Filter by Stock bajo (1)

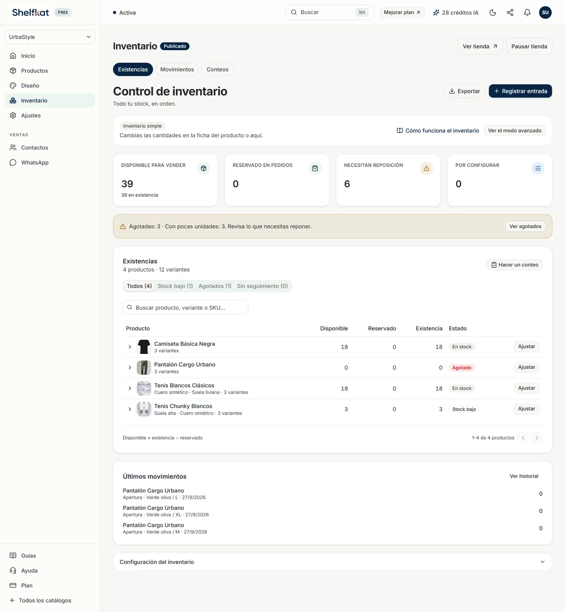coord(175,286)
